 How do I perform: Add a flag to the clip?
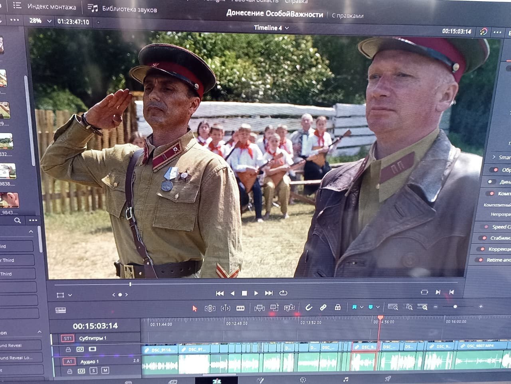pyautogui.click(x=354, y=307)
